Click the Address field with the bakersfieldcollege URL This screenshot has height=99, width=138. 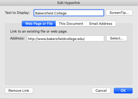[x=65, y=38]
